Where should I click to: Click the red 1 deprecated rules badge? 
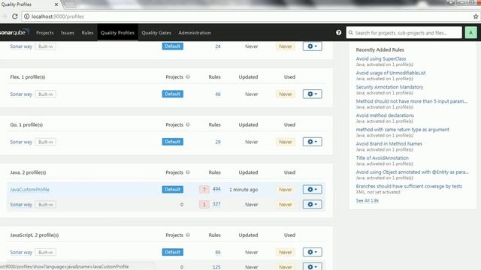[204, 204]
